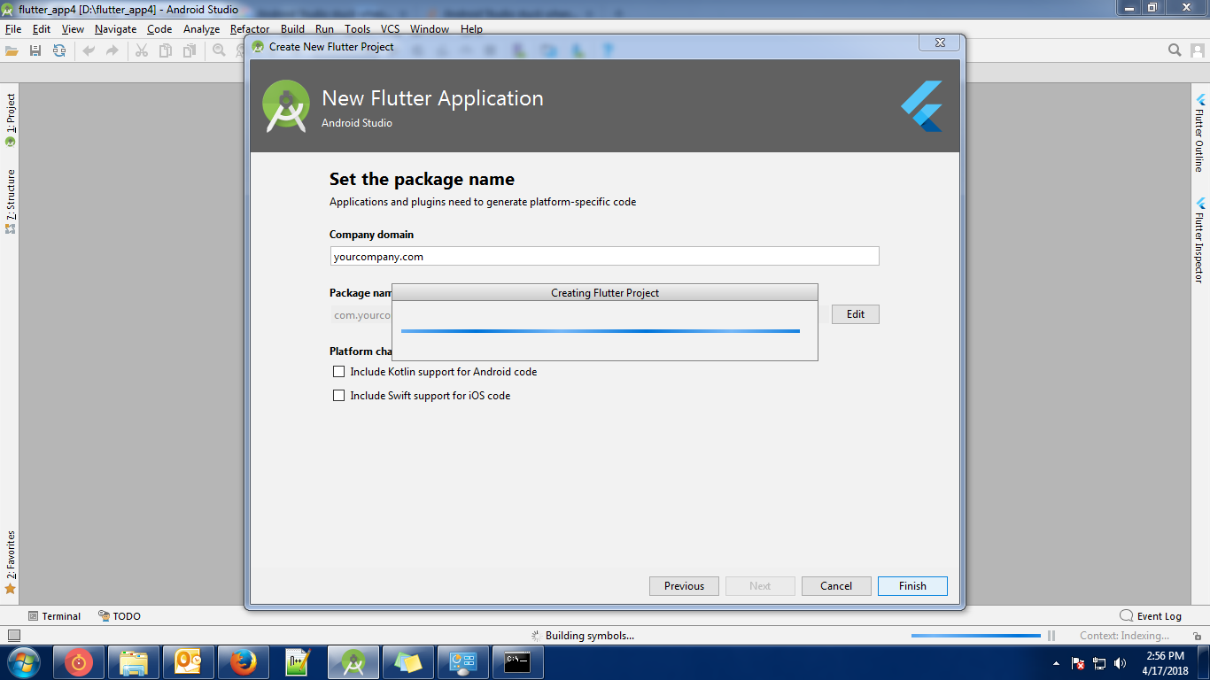Open the Event Log panel
This screenshot has width=1210, height=680.
(x=1151, y=616)
